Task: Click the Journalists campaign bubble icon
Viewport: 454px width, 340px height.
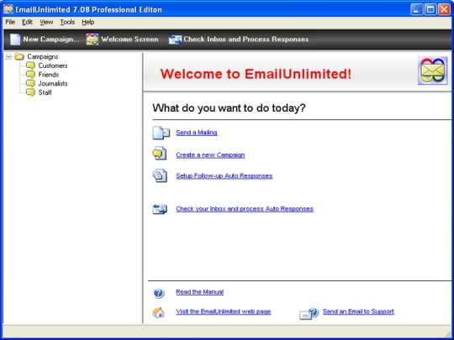Action: coord(30,83)
